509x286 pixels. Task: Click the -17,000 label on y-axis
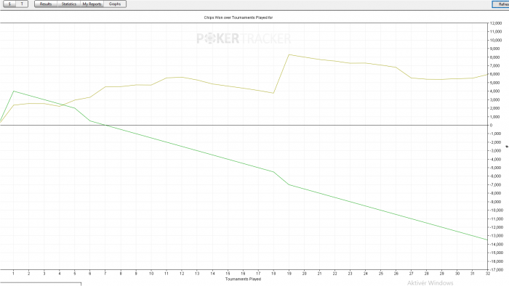pos(496,269)
